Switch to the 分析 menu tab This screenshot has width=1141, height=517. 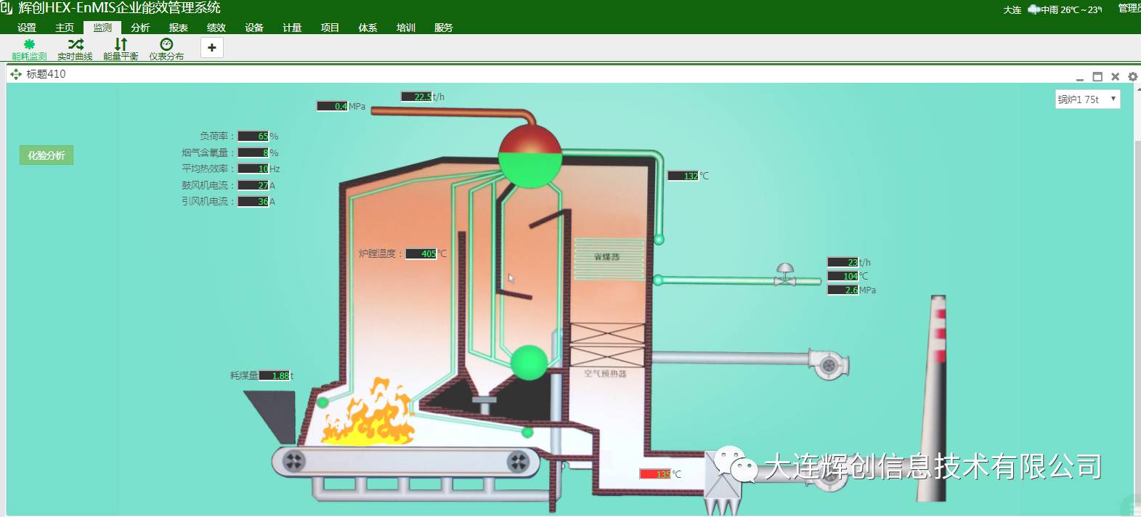pos(140,28)
